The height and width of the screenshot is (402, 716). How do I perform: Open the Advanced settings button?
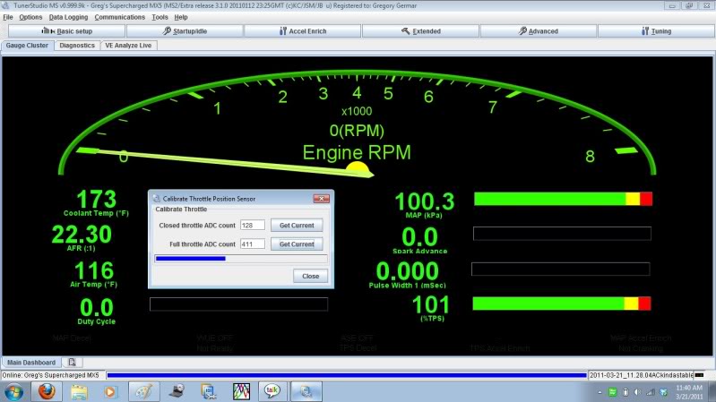click(x=538, y=30)
